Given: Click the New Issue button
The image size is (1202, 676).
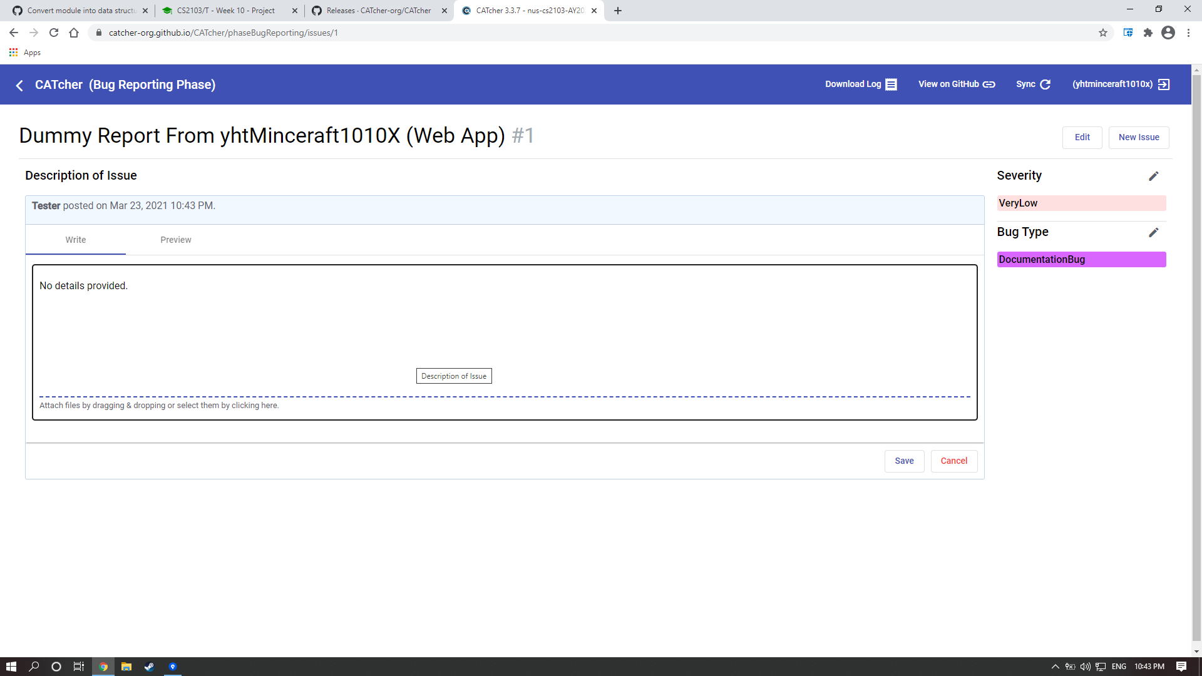Looking at the screenshot, I should click(1138, 137).
